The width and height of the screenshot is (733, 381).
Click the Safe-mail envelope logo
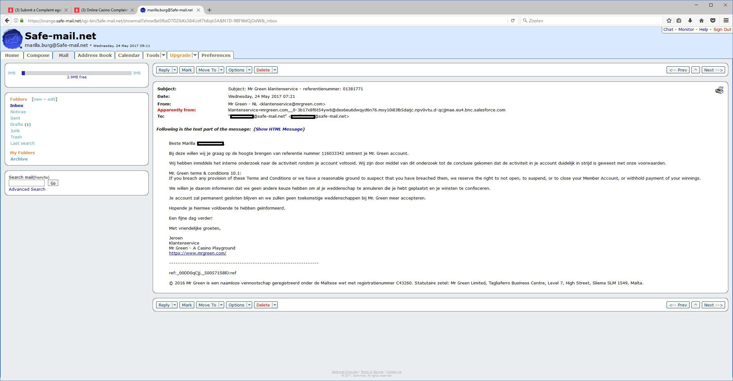(13, 39)
